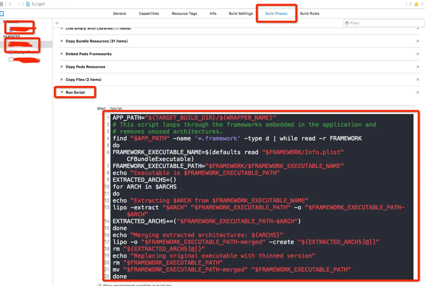Expand Link Binary With Libraries section
The height and width of the screenshot is (286, 425).
62,28
